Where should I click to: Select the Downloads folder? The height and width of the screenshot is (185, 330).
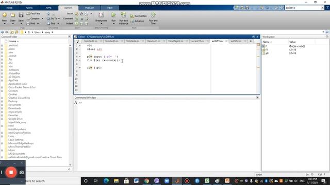click(x=14, y=108)
